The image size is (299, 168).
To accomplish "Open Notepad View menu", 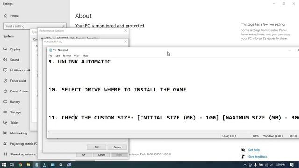I will click(77, 56).
